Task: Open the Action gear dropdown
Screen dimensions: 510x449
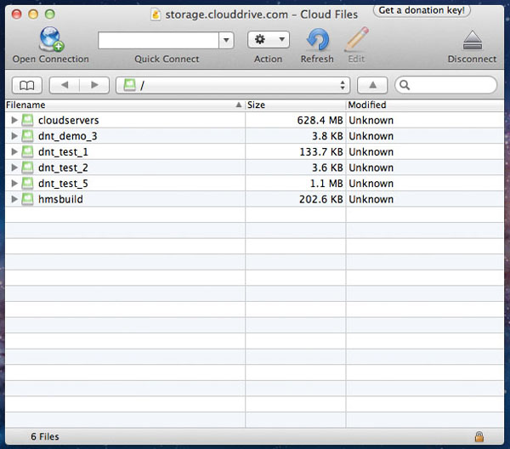Action: [268, 40]
